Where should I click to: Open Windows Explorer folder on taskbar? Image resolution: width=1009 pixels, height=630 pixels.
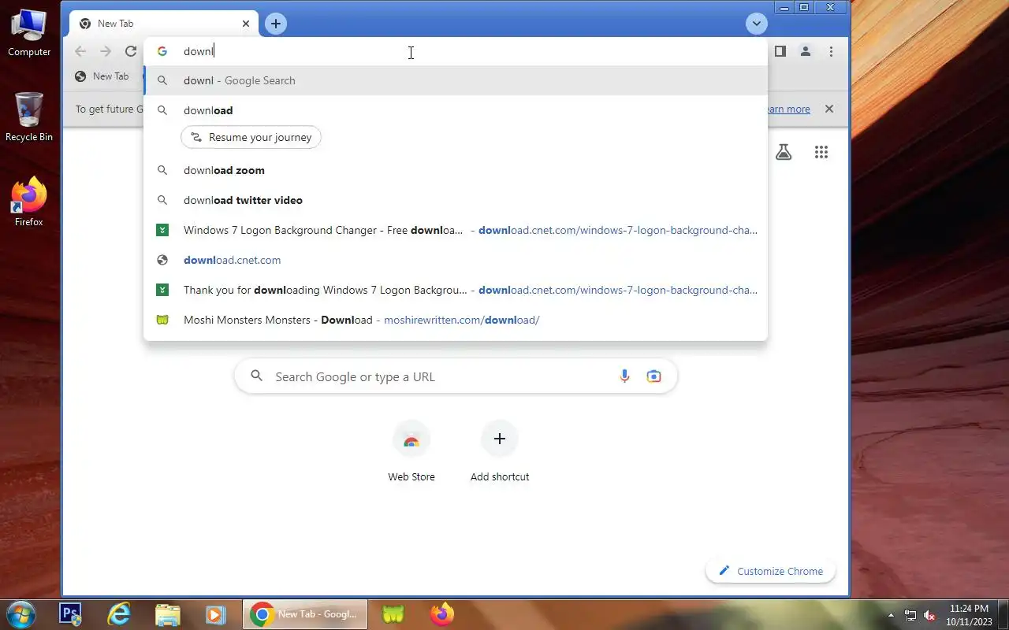(167, 613)
